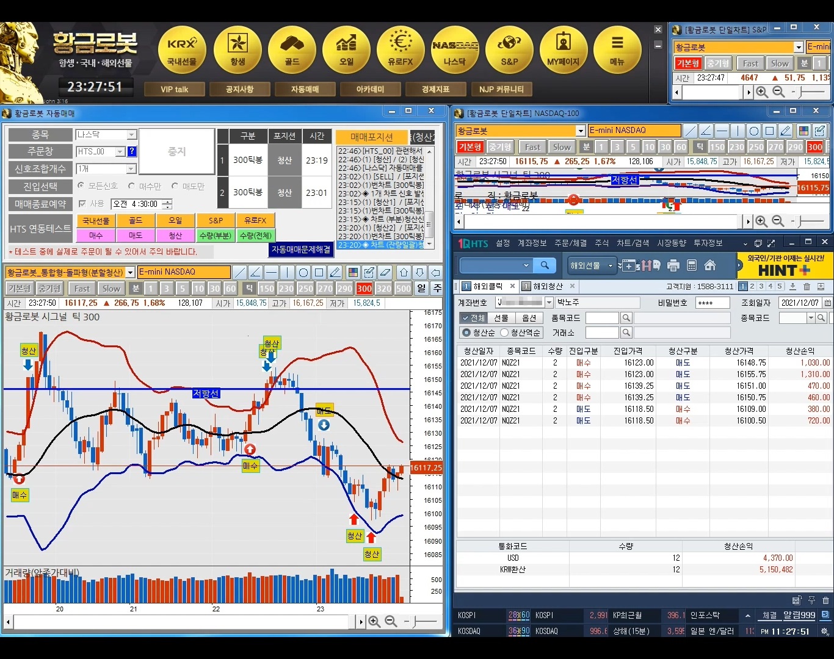Expand 신호조합개수 dropdown showing 1개
The height and width of the screenshot is (659, 834).
pos(131,169)
